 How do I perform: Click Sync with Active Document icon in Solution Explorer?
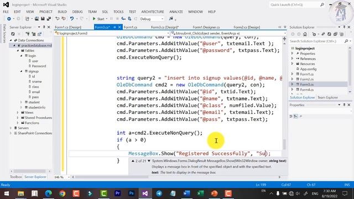coord(323,34)
